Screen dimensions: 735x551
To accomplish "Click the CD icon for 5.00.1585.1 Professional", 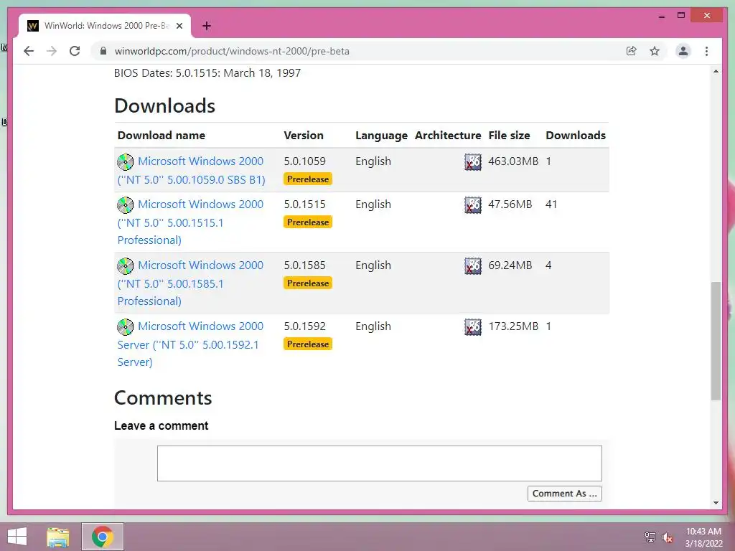I will click(125, 266).
